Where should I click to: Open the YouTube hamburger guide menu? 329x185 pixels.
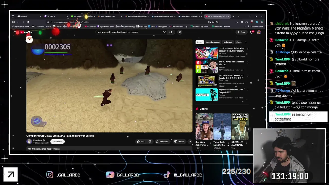(x=15, y=32)
